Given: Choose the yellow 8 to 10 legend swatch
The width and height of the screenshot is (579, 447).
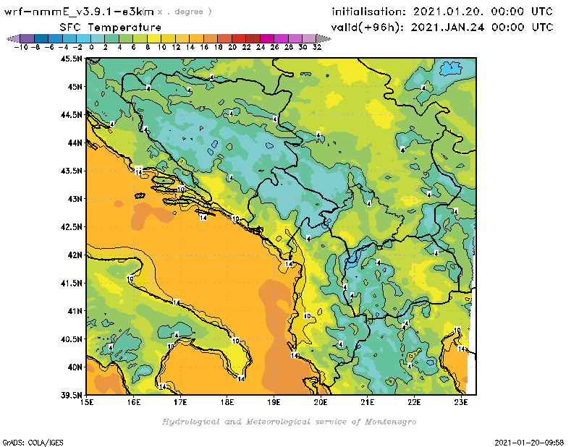Looking at the screenshot, I should [x=154, y=38].
